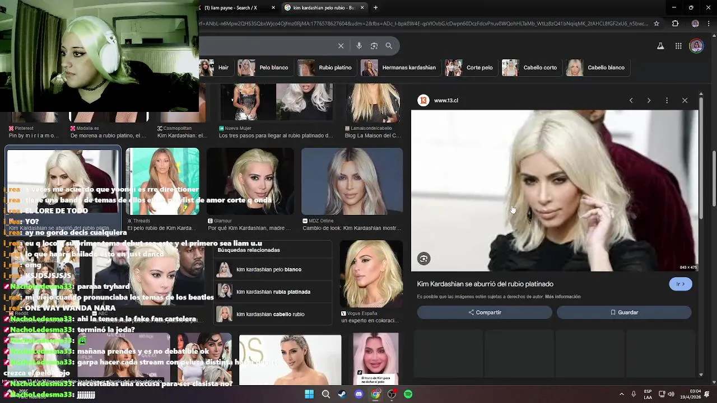Screen dimensions: 717x403
Task: Open the preview title about rubio platinado
Action: tap(485, 284)
